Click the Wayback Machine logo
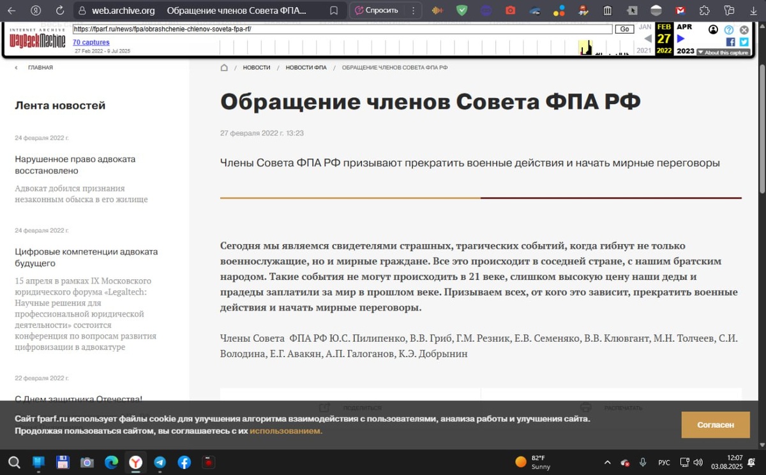This screenshot has height=475, width=766. (37, 39)
